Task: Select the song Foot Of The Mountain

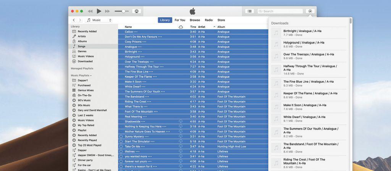Action: click(x=193, y=111)
